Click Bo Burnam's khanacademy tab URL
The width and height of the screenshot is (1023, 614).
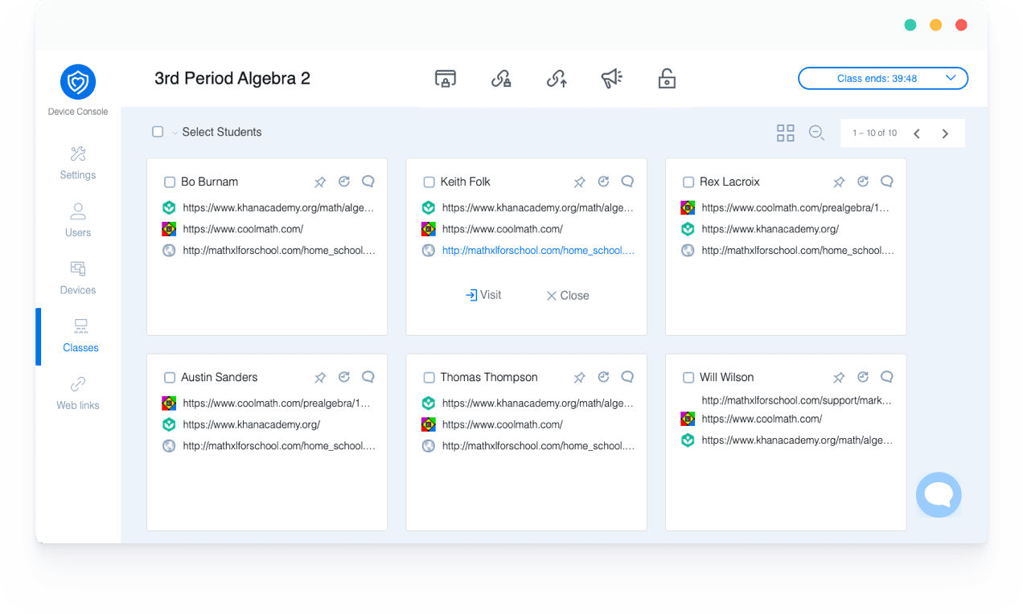(278, 207)
